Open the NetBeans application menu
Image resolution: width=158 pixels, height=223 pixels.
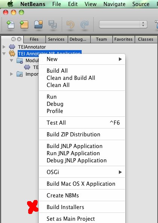33,4
